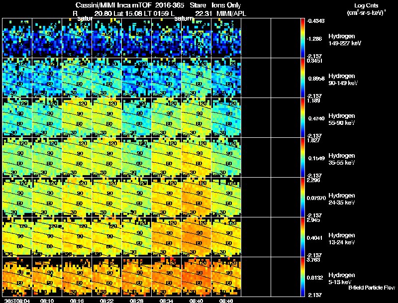398x303 pixels.
Task: Choose the 35-55 keV panel at 08:22
Action: pos(106,158)
